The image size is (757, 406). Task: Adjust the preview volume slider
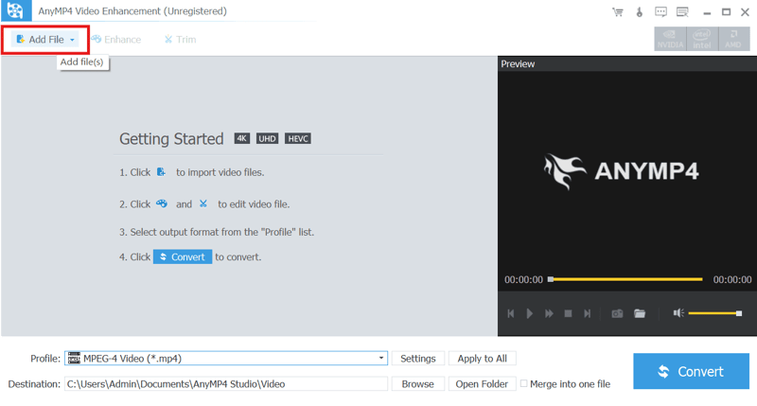click(714, 313)
